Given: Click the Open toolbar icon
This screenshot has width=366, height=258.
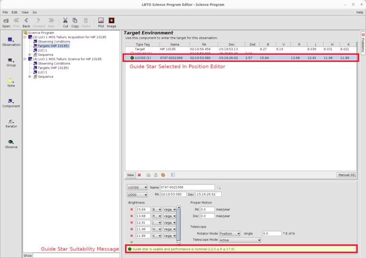Looking at the screenshot, I should pyautogui.click(x=6, y=22).
